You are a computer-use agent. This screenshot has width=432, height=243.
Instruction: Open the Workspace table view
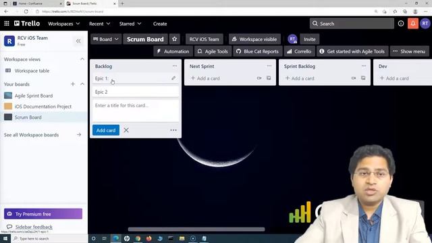tap(32, 71)
